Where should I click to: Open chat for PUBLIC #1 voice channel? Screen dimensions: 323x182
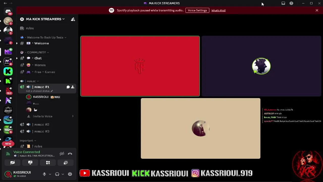[x=68, y=87]
